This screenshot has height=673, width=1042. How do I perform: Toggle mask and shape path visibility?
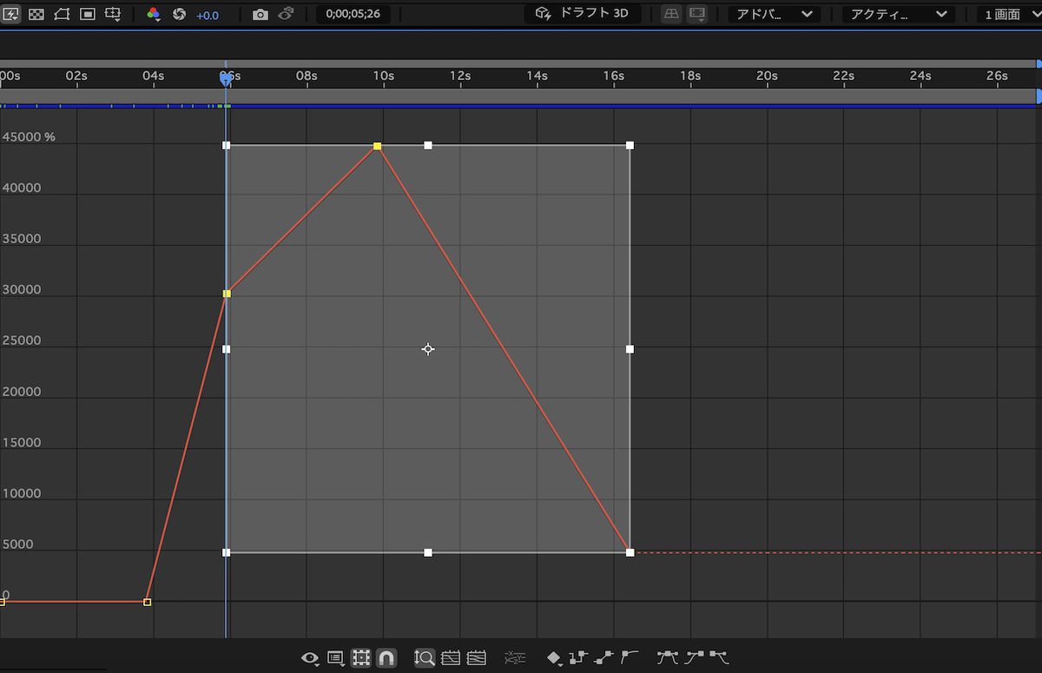point(62,15)
